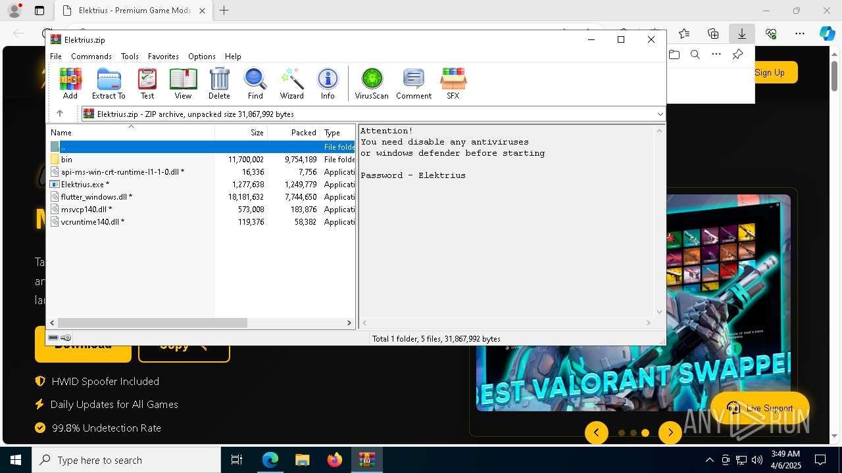Screen dimensions: 842x473
Task: Open the Extract To tool
Action: [109, 83]
